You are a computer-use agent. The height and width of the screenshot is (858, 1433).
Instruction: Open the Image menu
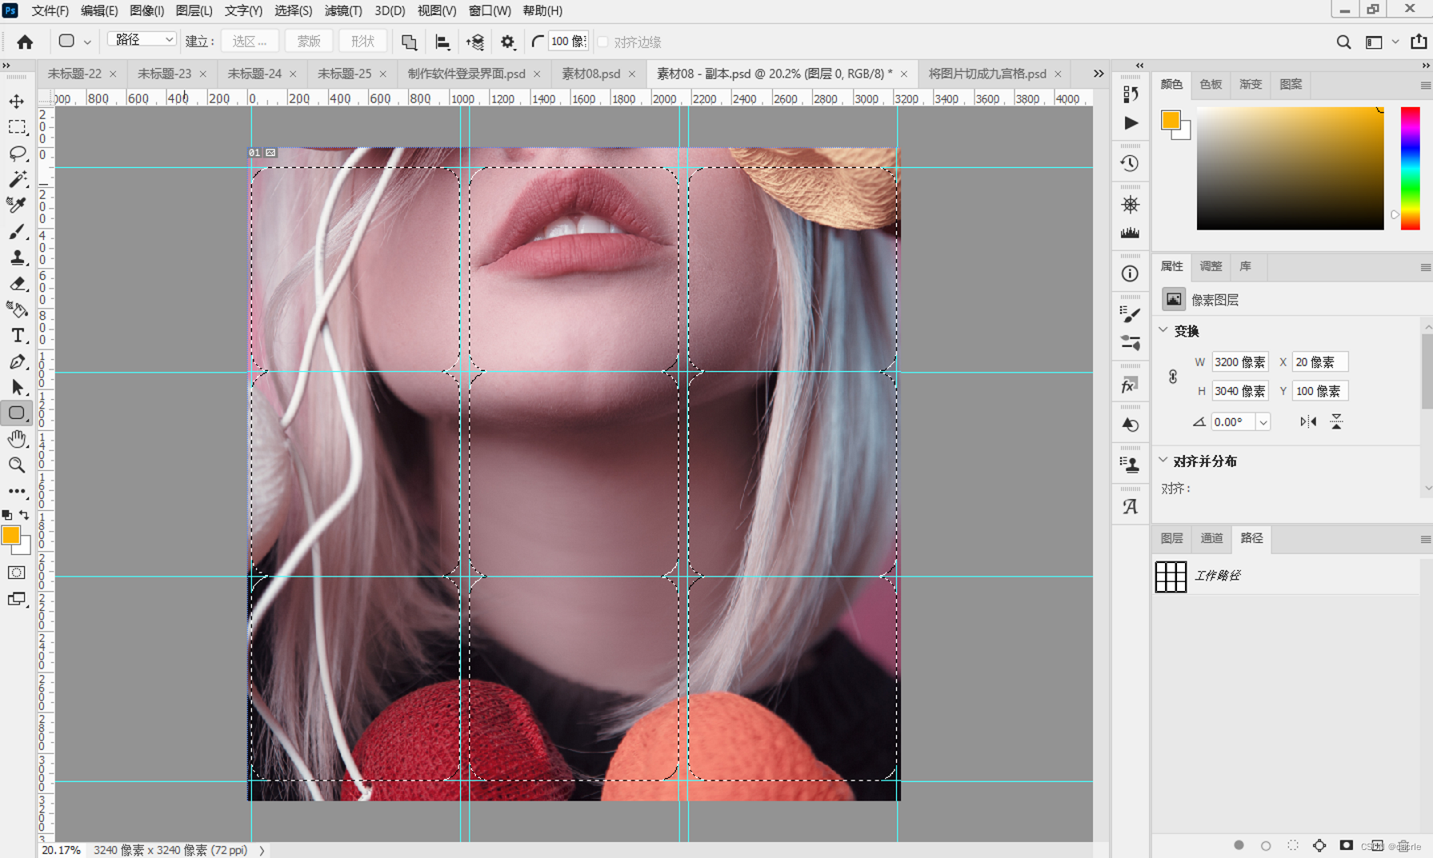point(147,10)
